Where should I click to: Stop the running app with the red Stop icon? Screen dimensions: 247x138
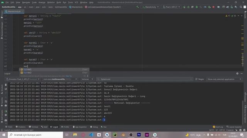click(x=213, y=7)
